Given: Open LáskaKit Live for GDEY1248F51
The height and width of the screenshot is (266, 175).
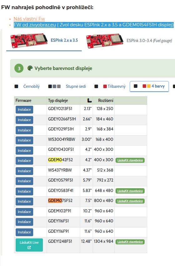Looking at the screenshot, I should (29, 245).
